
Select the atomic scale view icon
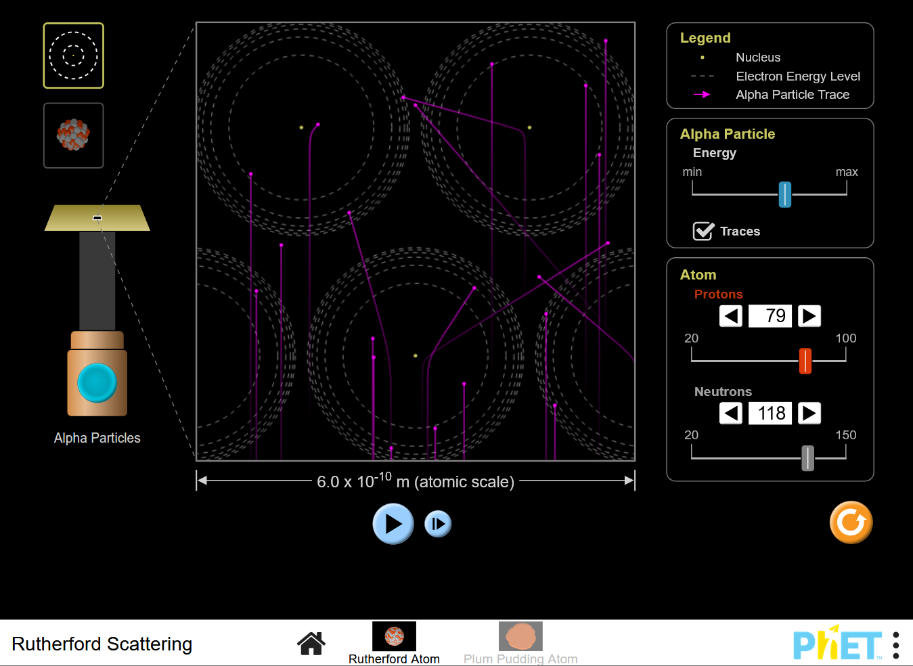73,56
